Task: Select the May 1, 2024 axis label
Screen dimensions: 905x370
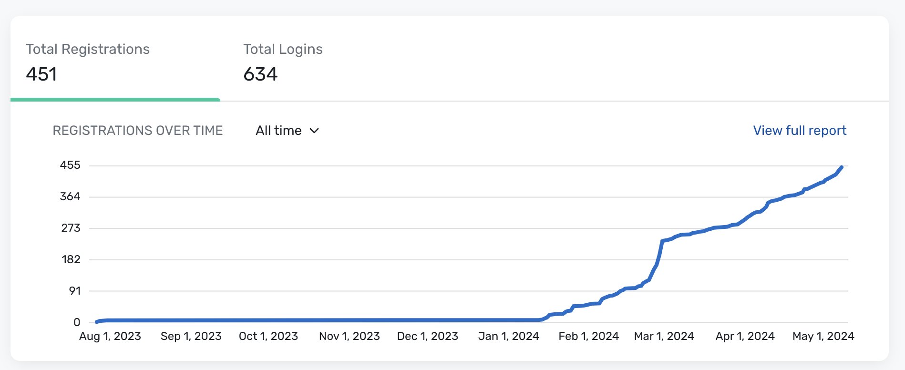Action: pos(823,336)
